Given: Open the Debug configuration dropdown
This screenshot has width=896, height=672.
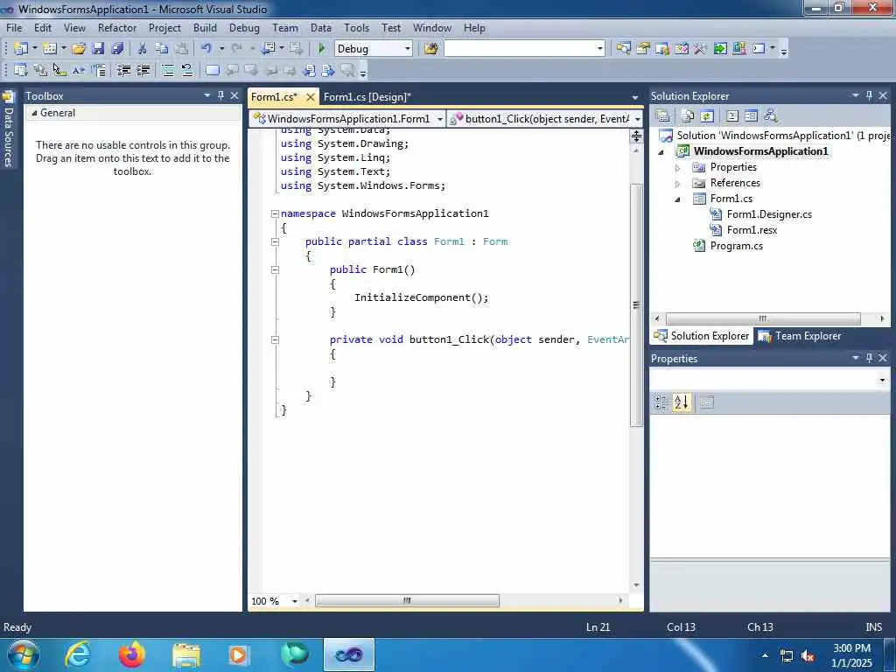Looking at the screenshot, I should pyautogui.click(x=408, y=49).
